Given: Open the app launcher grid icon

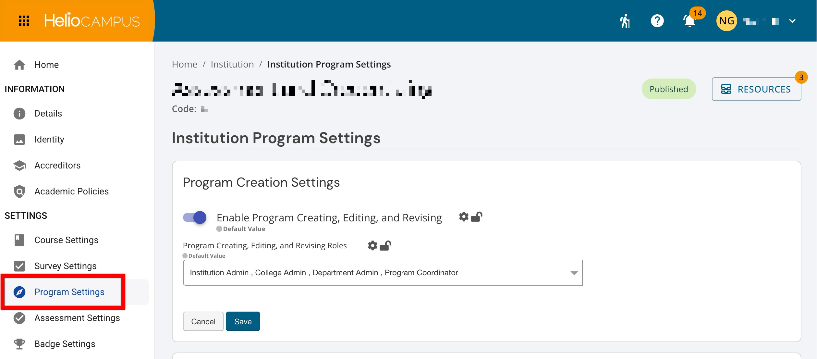Looking at the screenshot, I should [24, 21].
